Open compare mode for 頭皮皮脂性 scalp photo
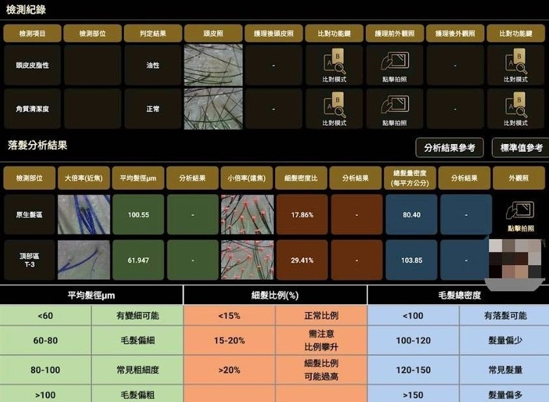This screenshot has height=402, width=549. click(x=334, y=66)
